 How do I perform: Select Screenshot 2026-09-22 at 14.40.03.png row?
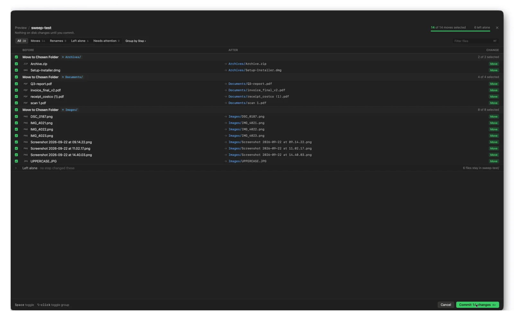[x=257, y=155]
